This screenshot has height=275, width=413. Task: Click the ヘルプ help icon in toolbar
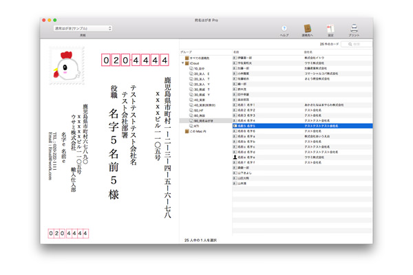(284, 29)
